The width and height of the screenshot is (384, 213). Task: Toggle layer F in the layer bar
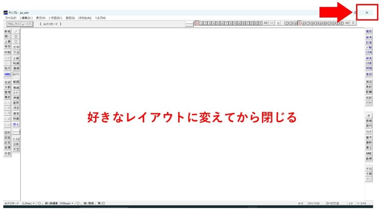point(260,23)
